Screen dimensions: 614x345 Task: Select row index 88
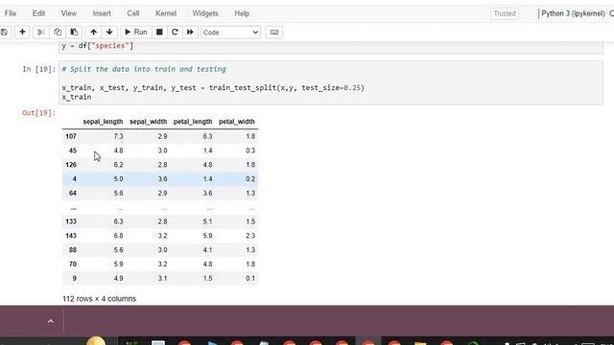point(73,250)
